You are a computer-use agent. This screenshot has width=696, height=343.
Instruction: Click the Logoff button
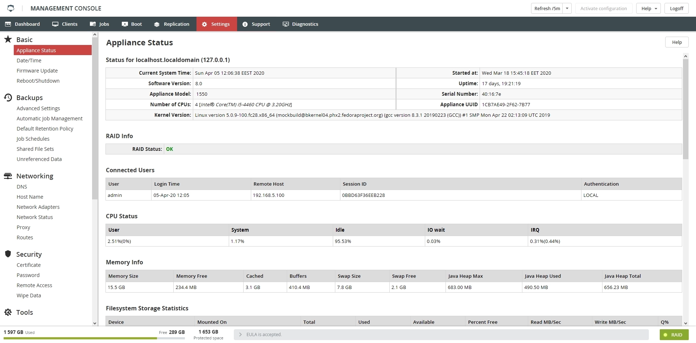(676, 8)
